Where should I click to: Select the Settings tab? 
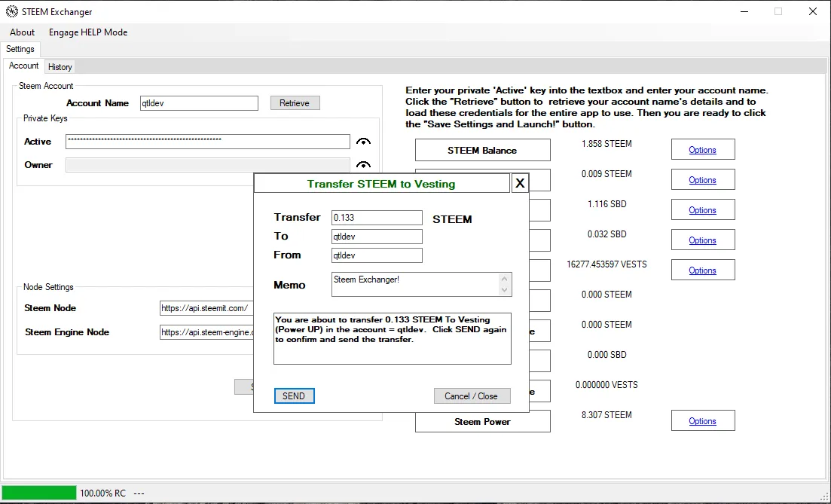click(20, 49)
